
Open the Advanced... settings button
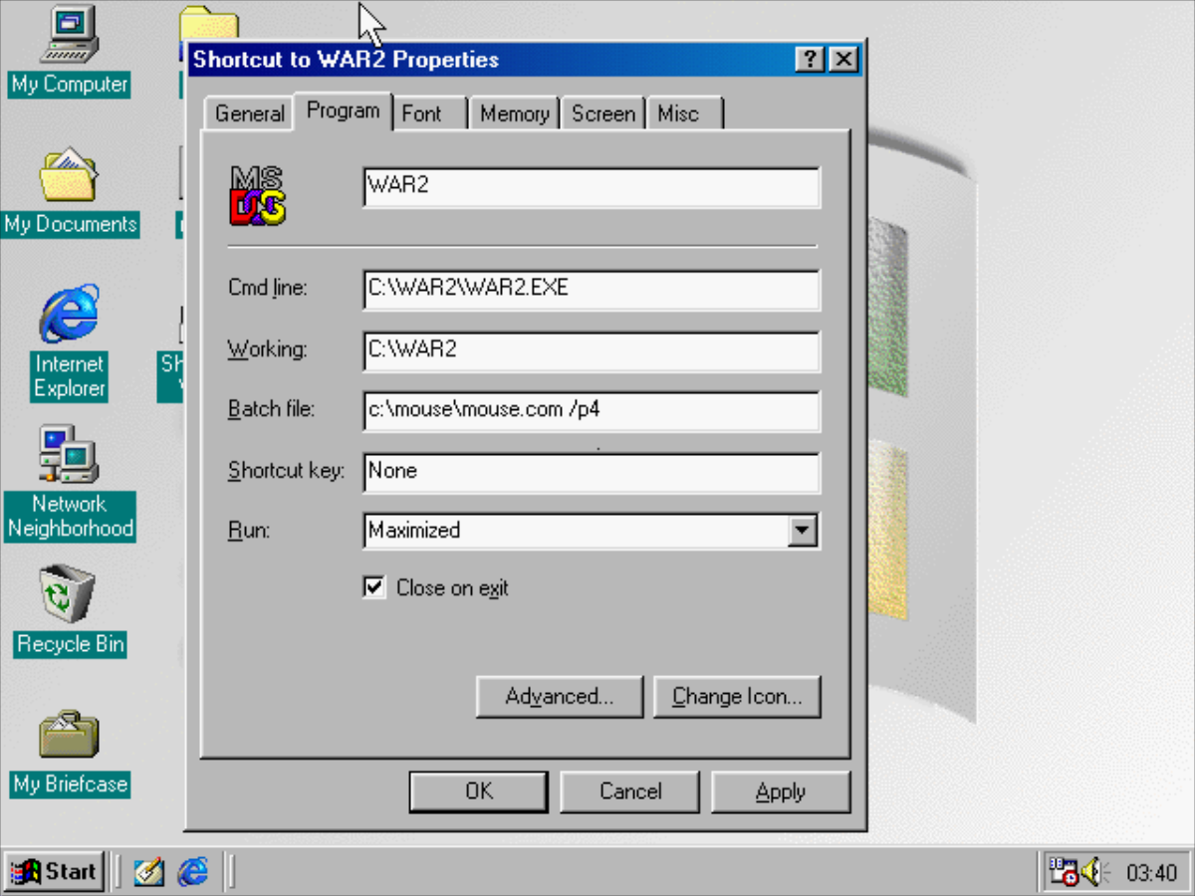[560, 696]
